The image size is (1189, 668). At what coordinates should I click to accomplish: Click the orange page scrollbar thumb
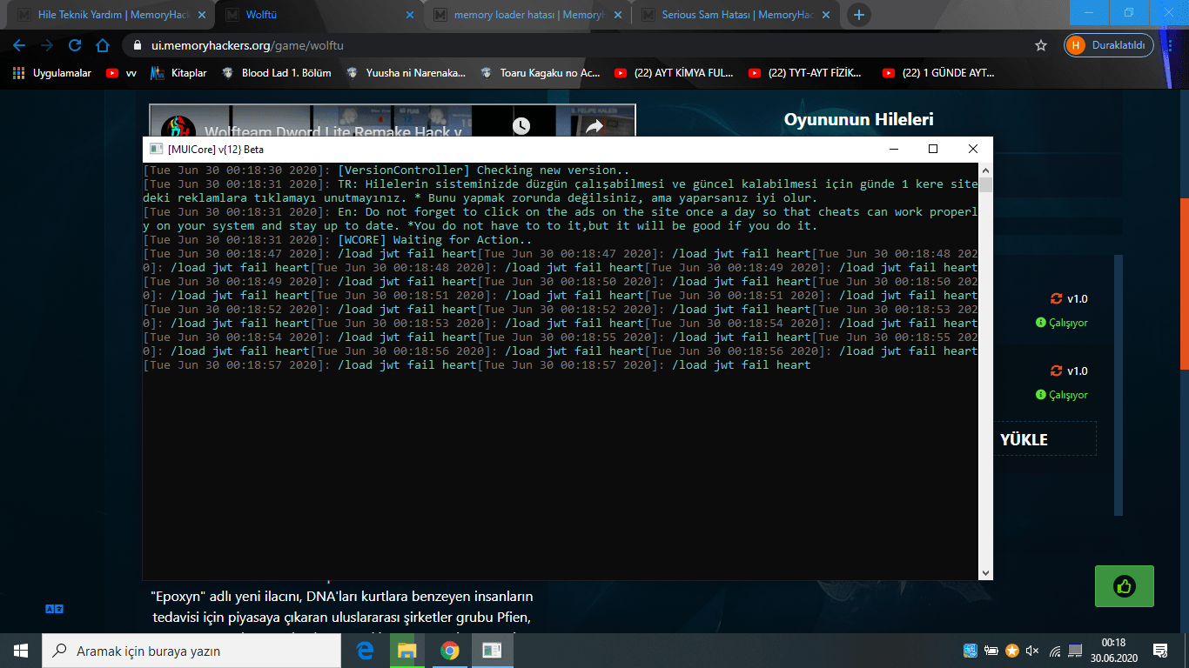point(1184,283)
